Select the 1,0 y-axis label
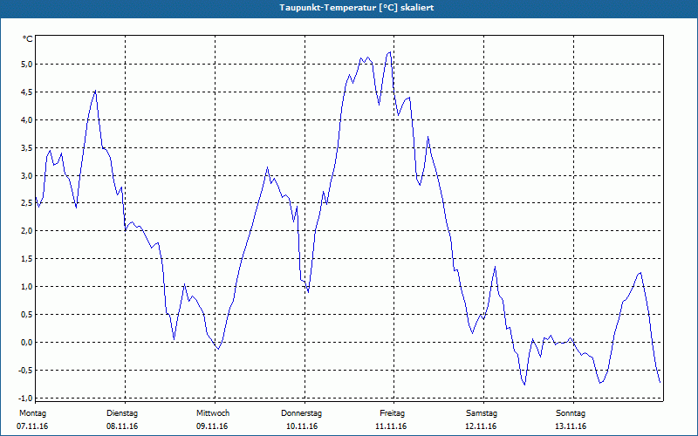This screenshot has height=436, width=698. tap(26, 287)
